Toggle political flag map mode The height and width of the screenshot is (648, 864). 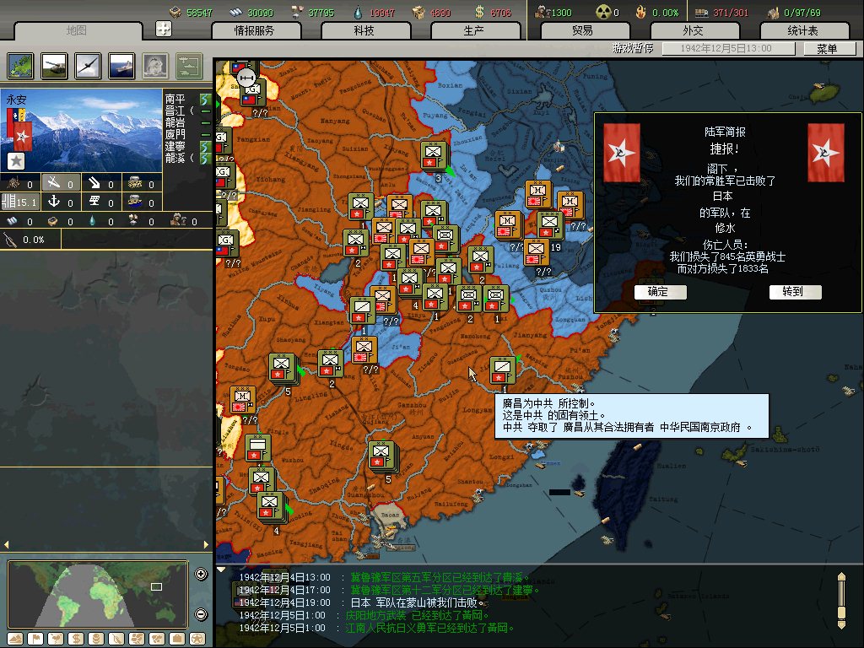tap(35, 639)
